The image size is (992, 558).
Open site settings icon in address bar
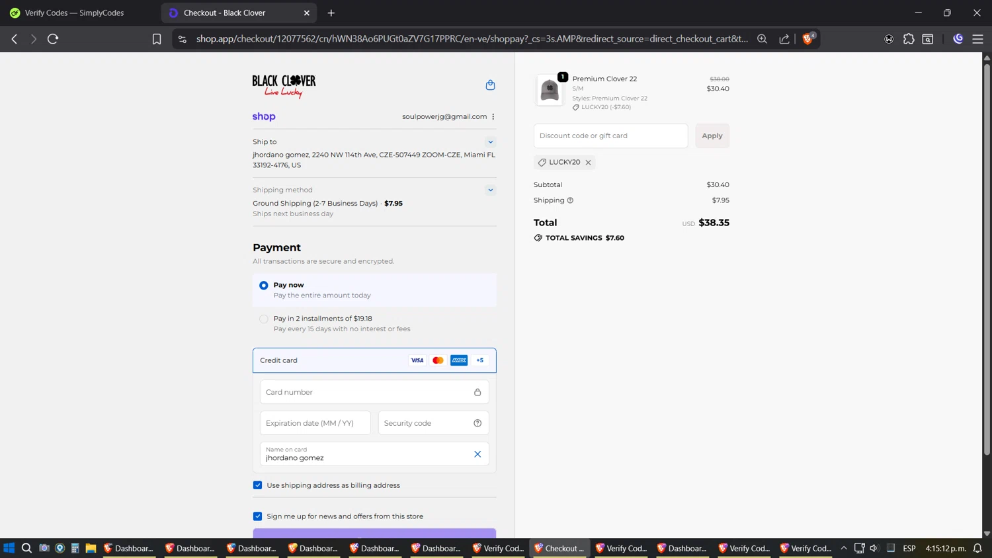[x=183, y=39]
